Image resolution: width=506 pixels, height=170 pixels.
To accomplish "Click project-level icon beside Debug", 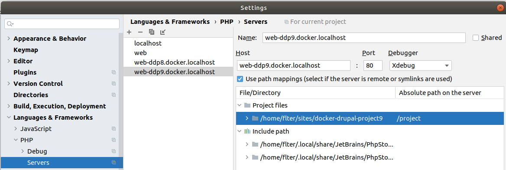I will tap(114, 151).
